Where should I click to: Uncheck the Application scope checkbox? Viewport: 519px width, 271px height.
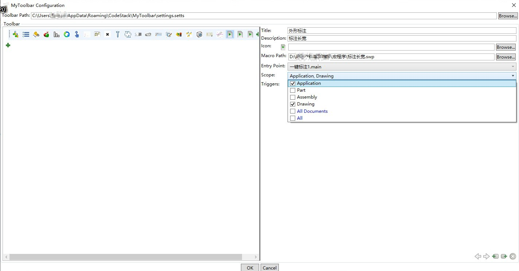click(293, 83)
